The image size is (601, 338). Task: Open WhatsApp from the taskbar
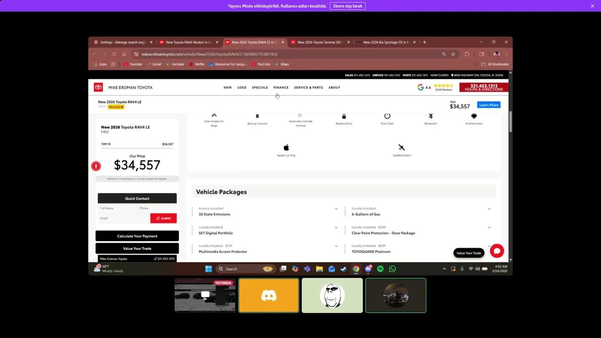click(x=393, y=269)
